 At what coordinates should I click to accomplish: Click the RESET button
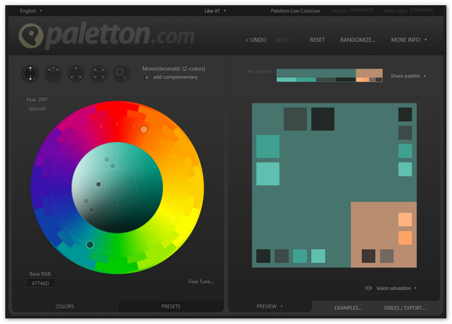[317, 40]
